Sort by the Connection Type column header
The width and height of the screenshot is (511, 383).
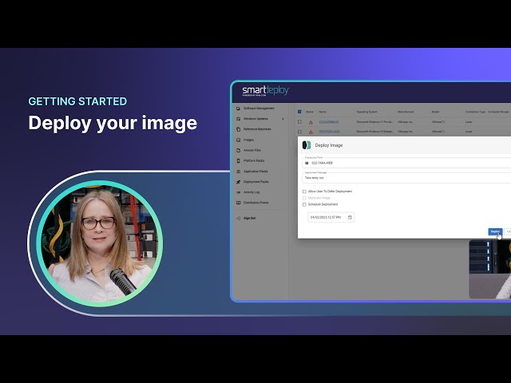tap(475, 112)
